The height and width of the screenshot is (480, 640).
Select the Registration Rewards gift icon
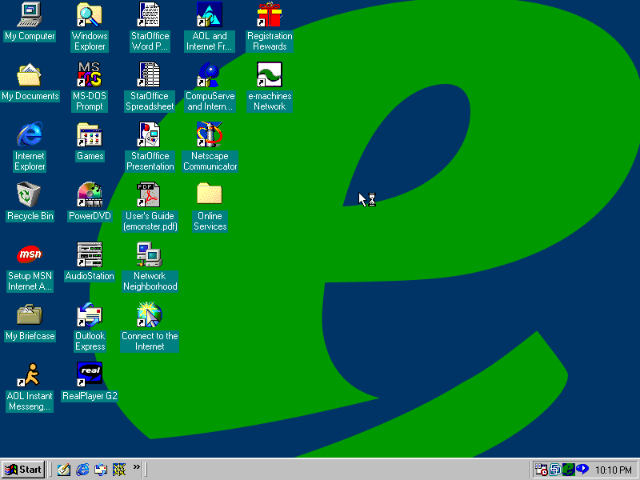coord(270,14)
